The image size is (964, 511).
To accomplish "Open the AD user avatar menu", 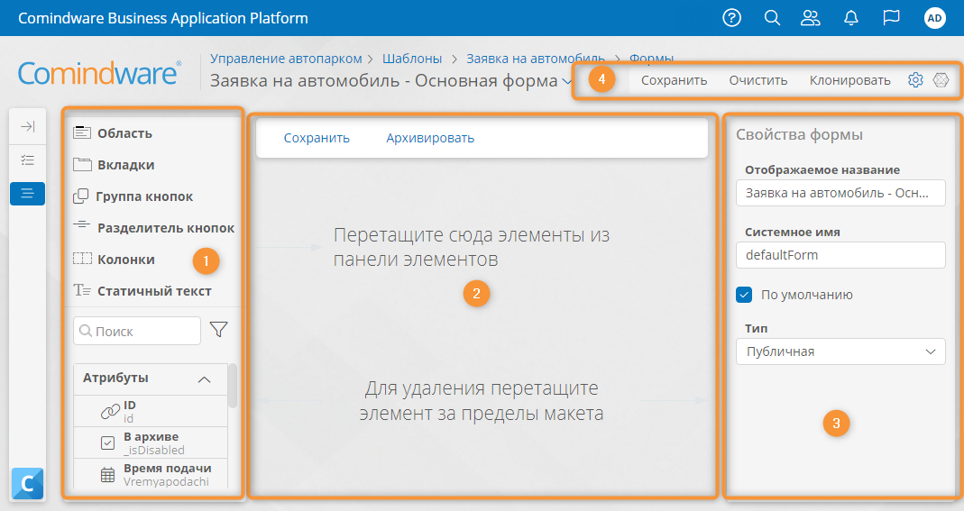I will [x=934, y=18].
